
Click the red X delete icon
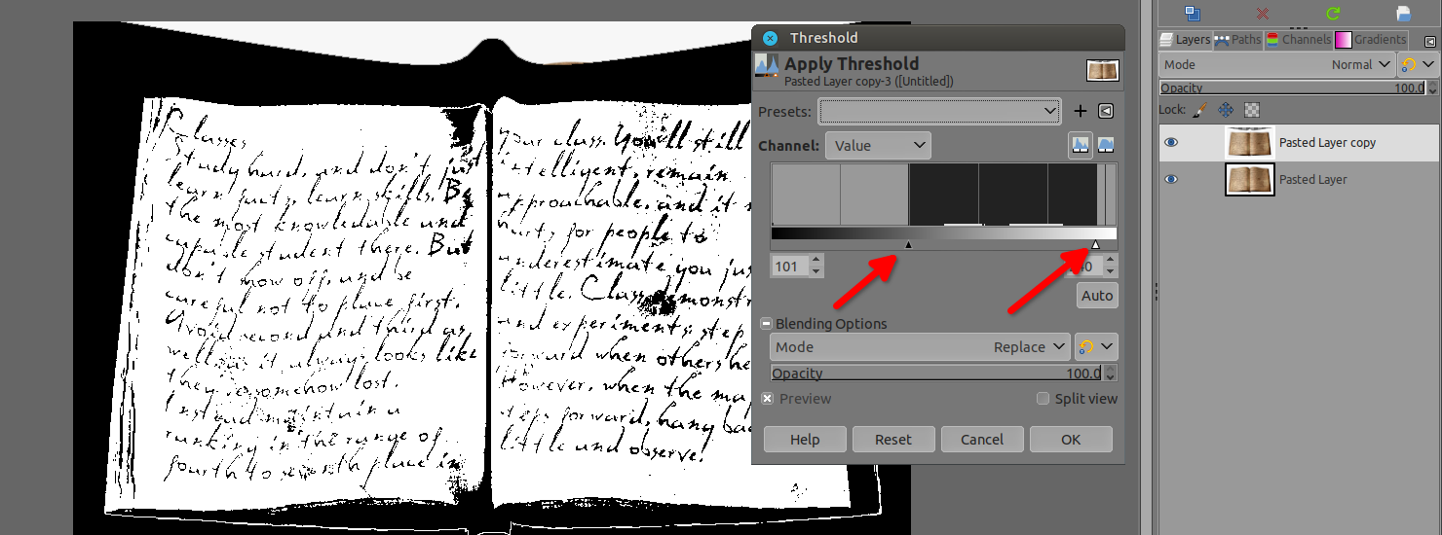[x=1262, y=13]
